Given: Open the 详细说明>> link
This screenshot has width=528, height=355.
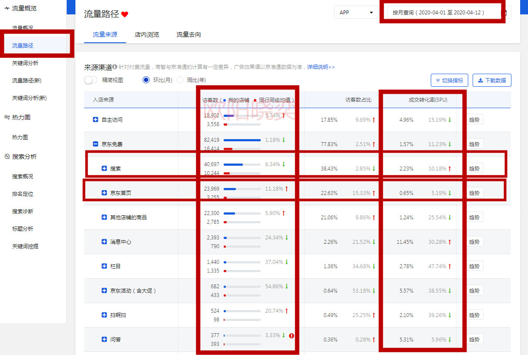Looking at the screenshot, I should coord(321,67).
